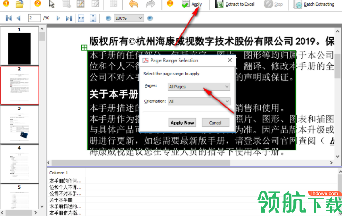Screen dimensions: 342x216
Task: Select page 4 thumbnail
Action: 19,164
